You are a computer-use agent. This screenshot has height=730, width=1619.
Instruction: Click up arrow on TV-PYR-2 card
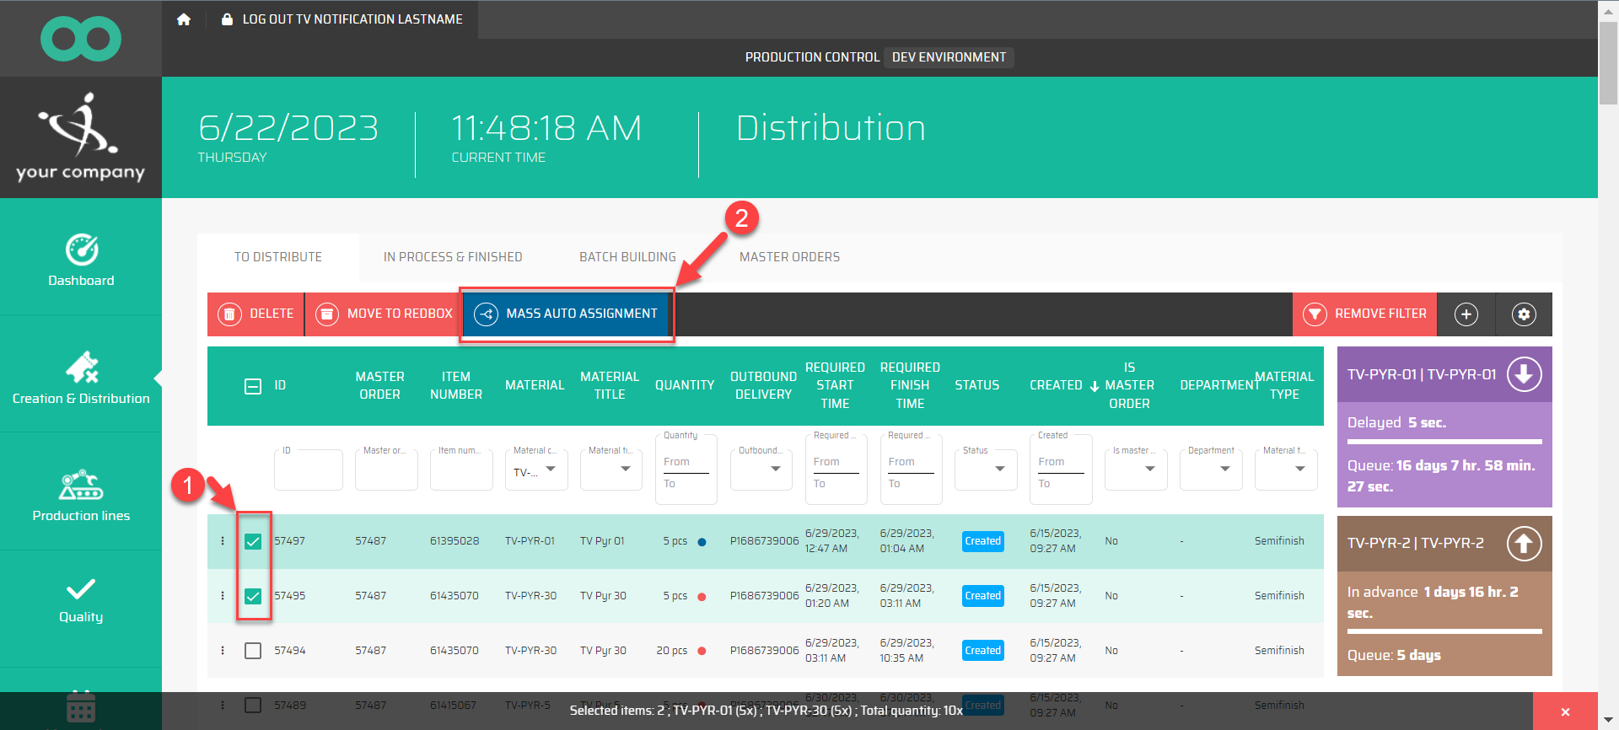[1524, 544]
